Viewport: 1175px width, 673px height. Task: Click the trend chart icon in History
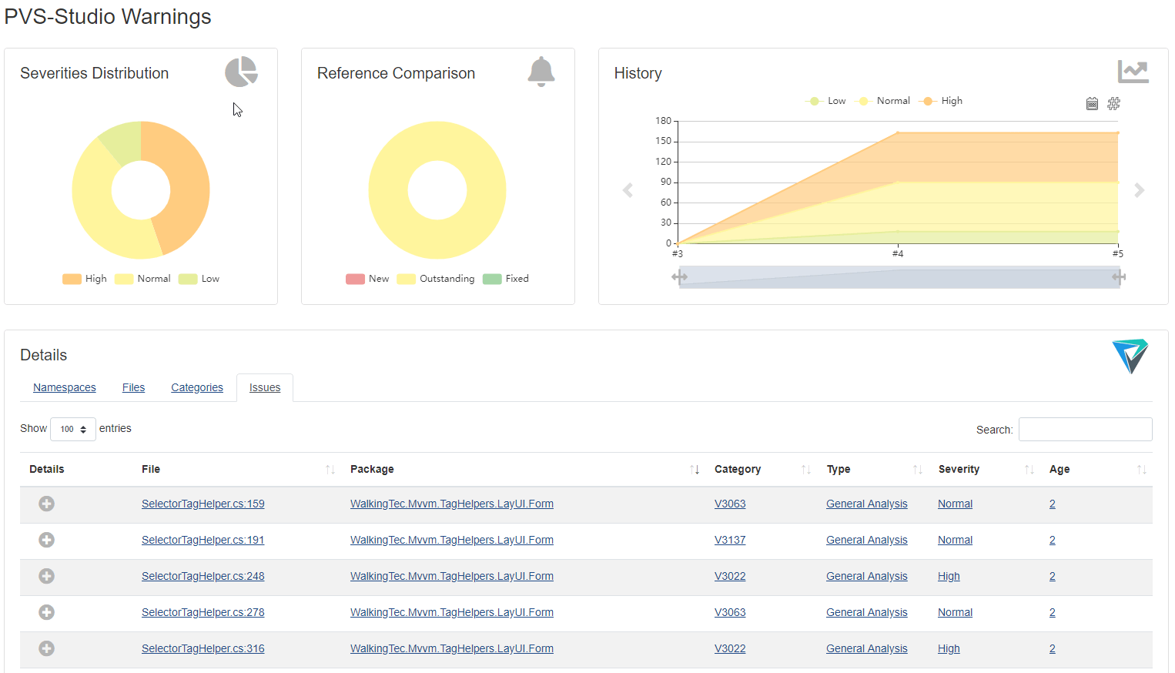[1133, 72]
